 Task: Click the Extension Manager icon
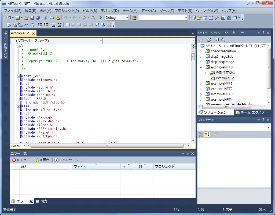tap(229, 18)
